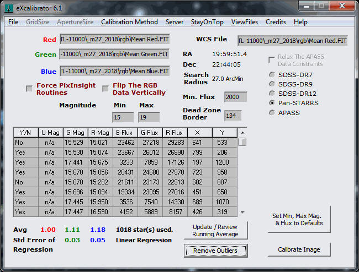Click the Magnitude Max field showing 19
Screen dimensions: 359x272
pos(149,117)
